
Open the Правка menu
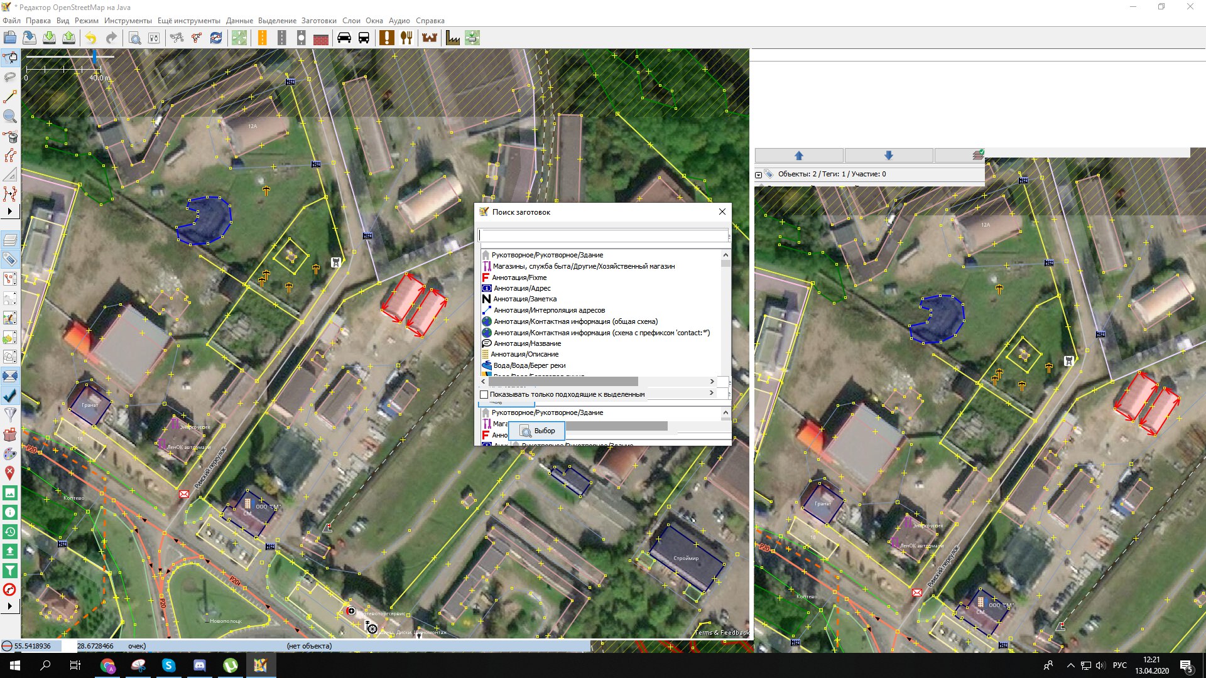pos(38,21)
